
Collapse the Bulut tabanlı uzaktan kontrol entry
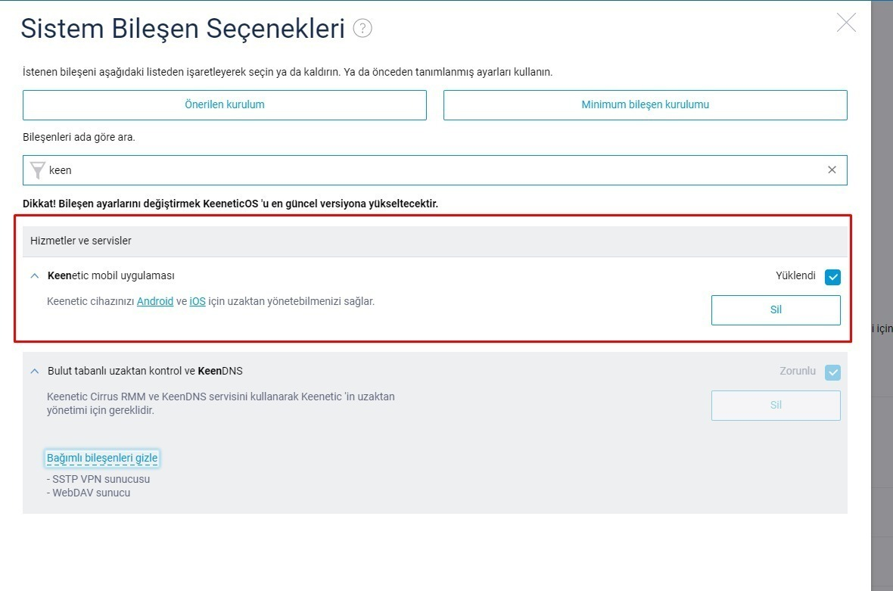[x=35, y=372]
